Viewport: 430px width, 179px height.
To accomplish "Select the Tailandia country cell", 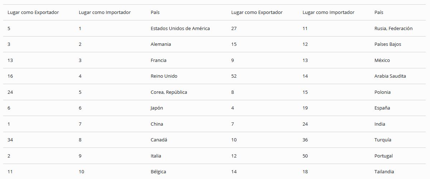I will pos(384,171).
